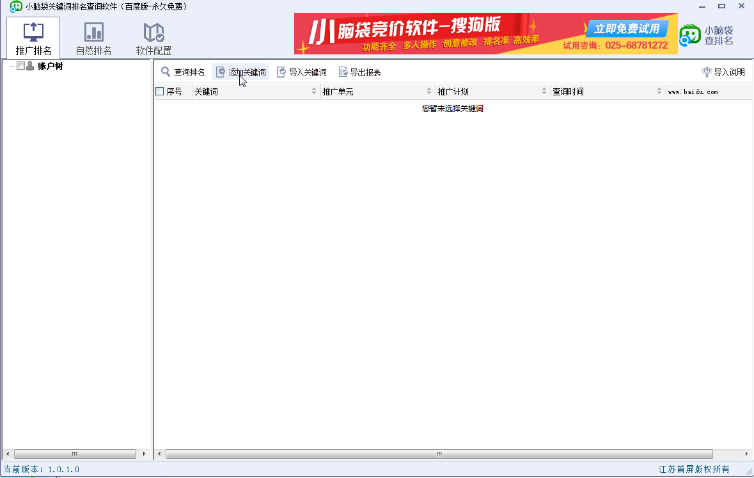Click the 添加关键词 toolbar button

(x=240, y=72)
